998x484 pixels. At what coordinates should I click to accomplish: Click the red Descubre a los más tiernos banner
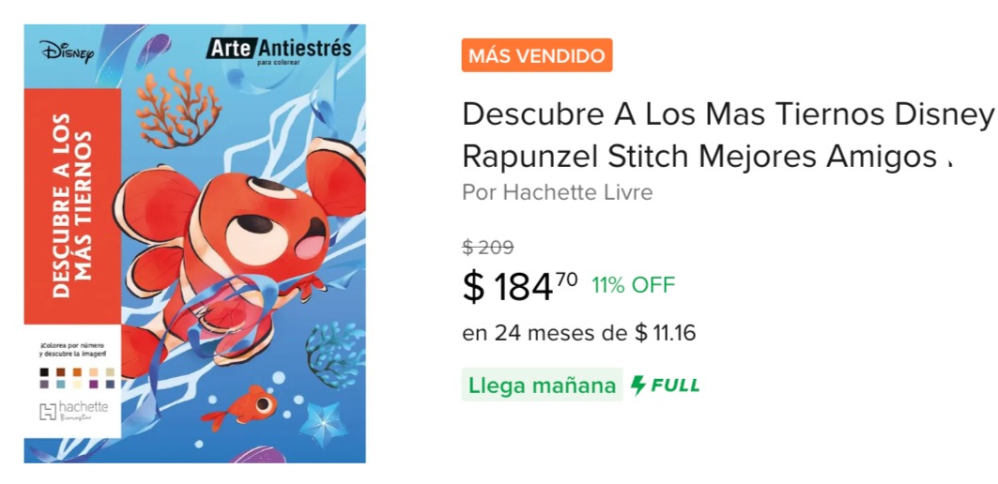click(72, 206)
